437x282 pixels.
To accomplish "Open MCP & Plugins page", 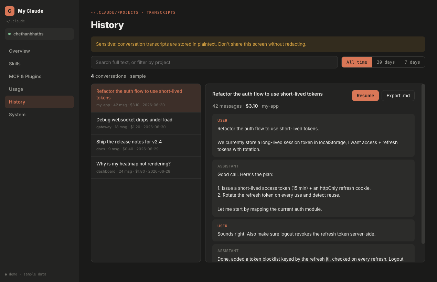I will (x=39, y=76).
